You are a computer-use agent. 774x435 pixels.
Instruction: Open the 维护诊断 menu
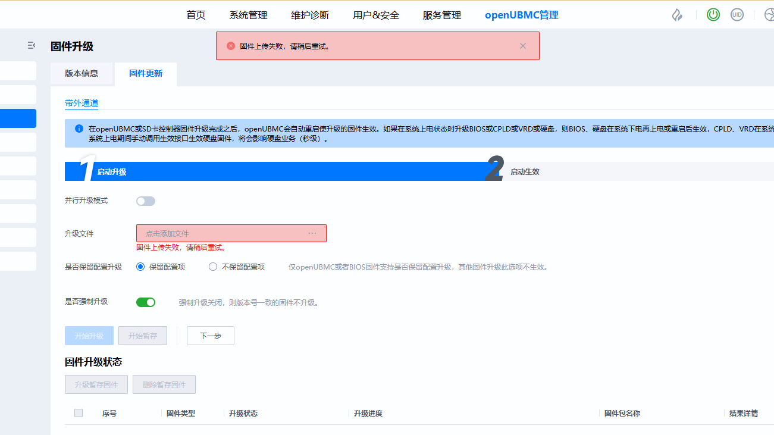tap(310, 15)
